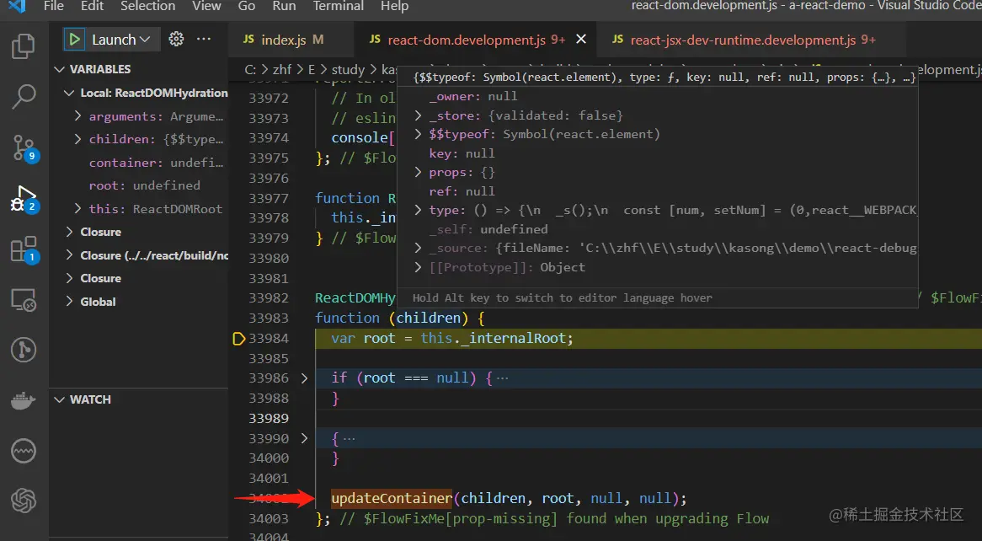Open the Run menu
The image size is (982, 541).
[x=284, y=6]
